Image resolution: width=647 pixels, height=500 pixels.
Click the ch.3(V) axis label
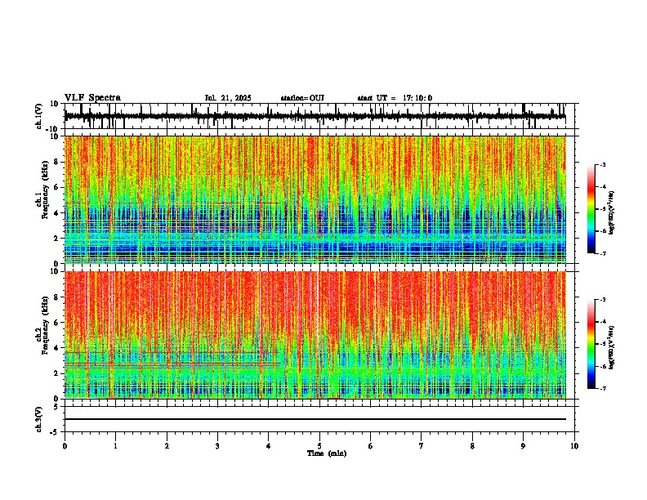point(39,419)
